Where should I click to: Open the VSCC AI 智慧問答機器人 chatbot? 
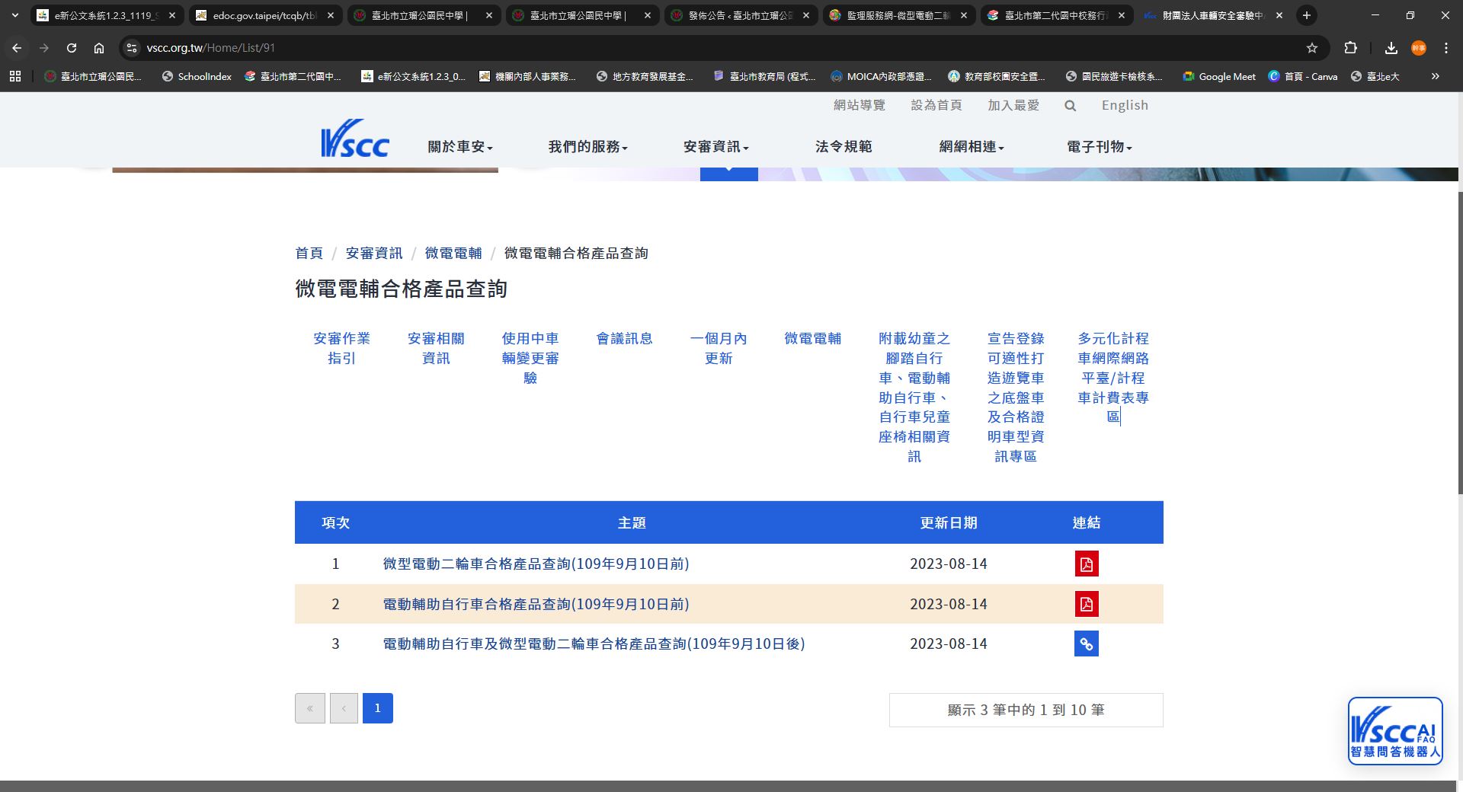pos(1395,730)
